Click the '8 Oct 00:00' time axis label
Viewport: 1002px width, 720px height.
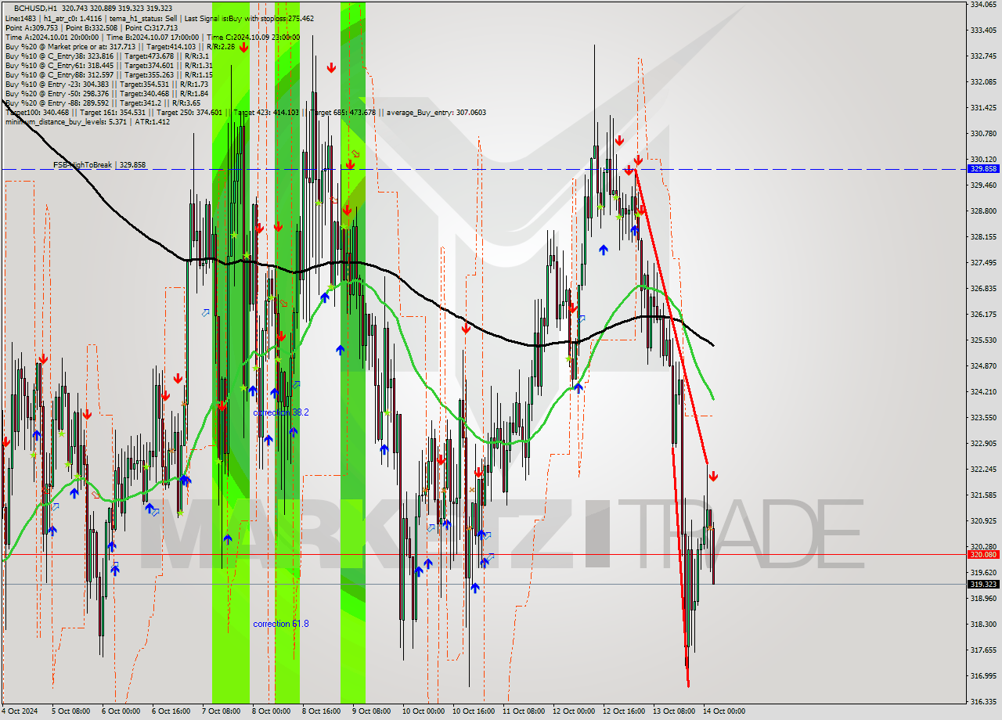point(271,711)
